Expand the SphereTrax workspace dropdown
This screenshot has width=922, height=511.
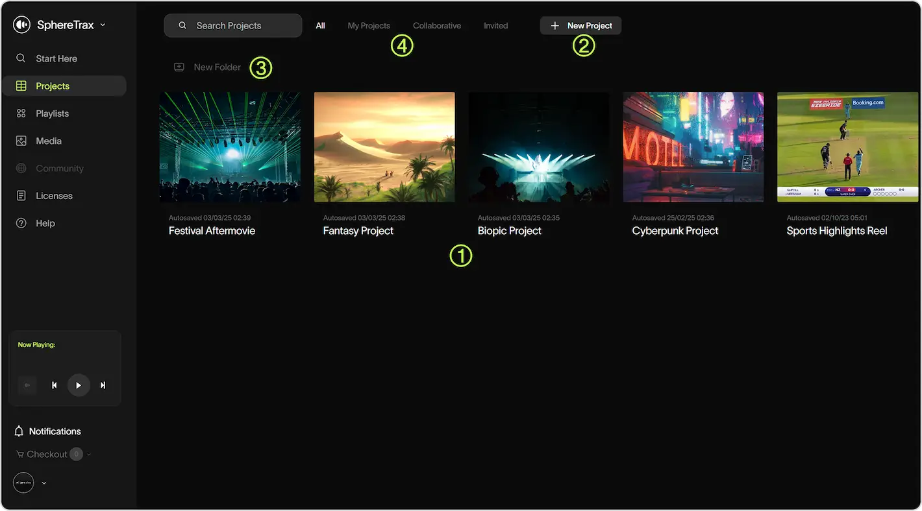click(103, 25)
